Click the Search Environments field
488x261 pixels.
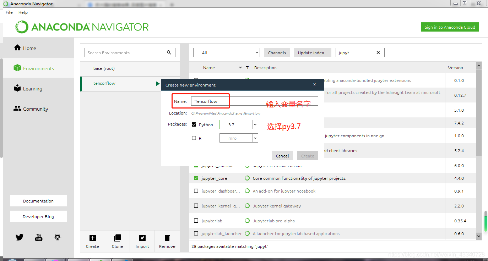point(130,52)
